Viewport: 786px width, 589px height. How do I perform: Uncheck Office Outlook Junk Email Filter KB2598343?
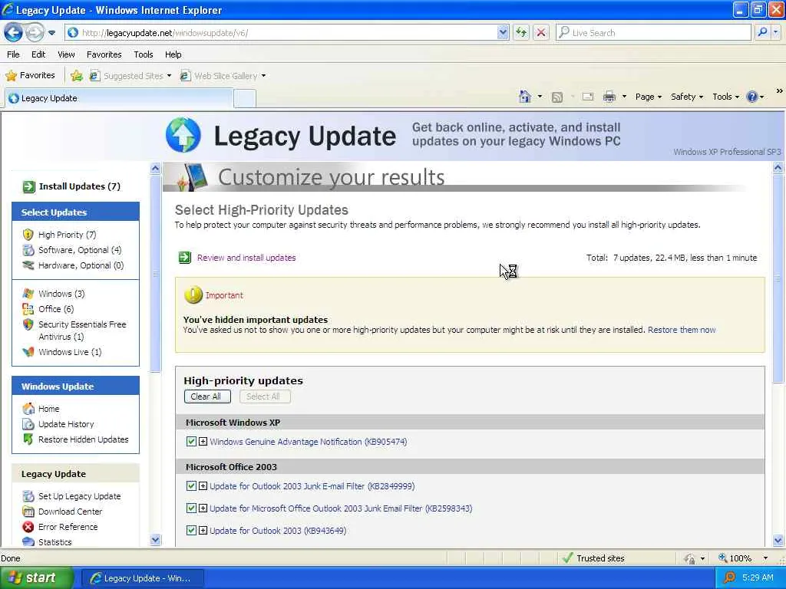click(191, 508)
